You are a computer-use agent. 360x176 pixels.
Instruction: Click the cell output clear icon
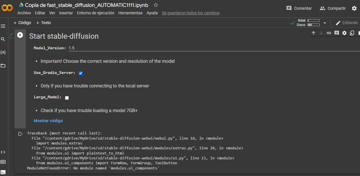pos(20,134)
